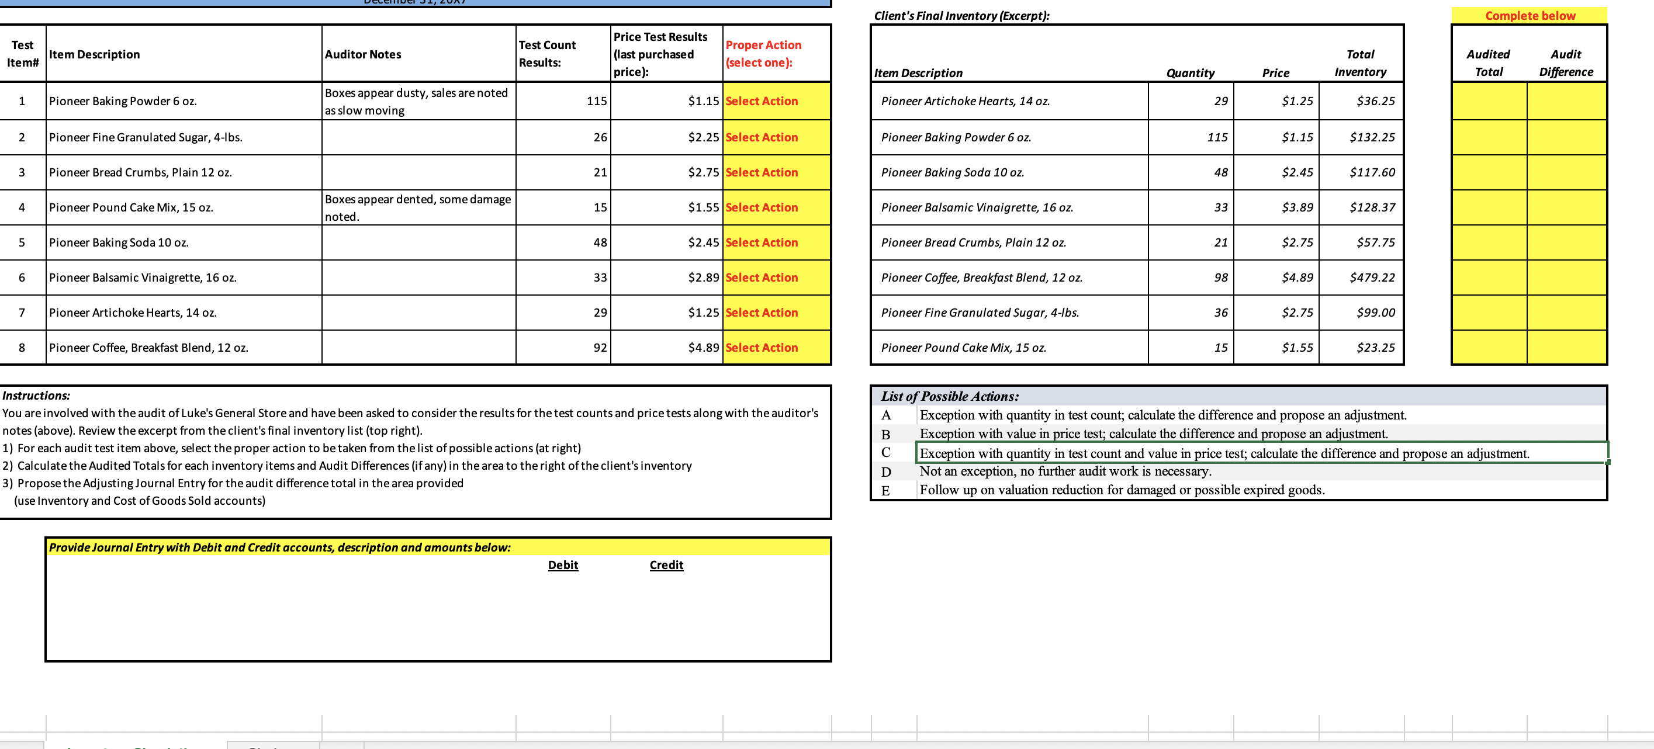Click Audited Total cell for Coffee row

click(1489, 278)
